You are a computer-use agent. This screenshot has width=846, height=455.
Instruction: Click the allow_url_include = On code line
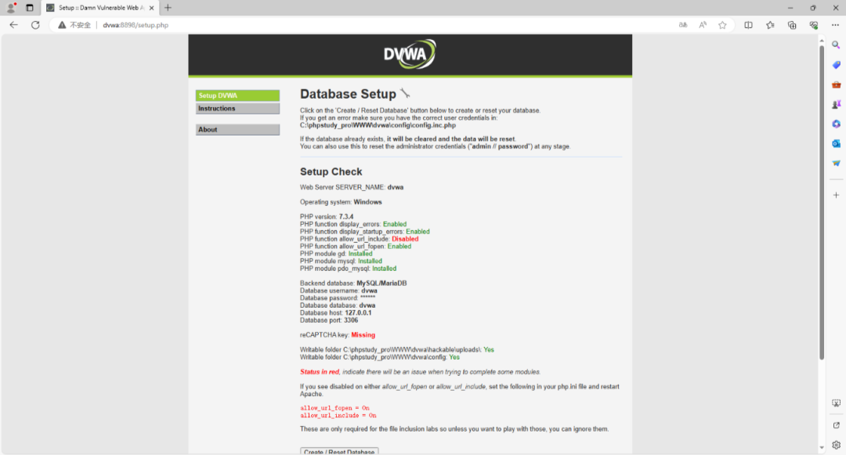click(x=338, y=416)
